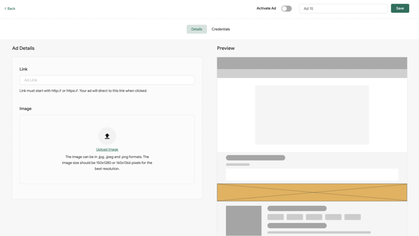The height and width of the screenshot is (236, 419).
Task: Click the dark square thumbnail in preview
Action: 244,220
